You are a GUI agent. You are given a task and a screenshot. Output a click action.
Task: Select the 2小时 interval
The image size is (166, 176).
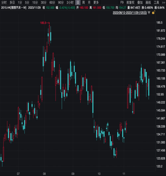[70, 2]
